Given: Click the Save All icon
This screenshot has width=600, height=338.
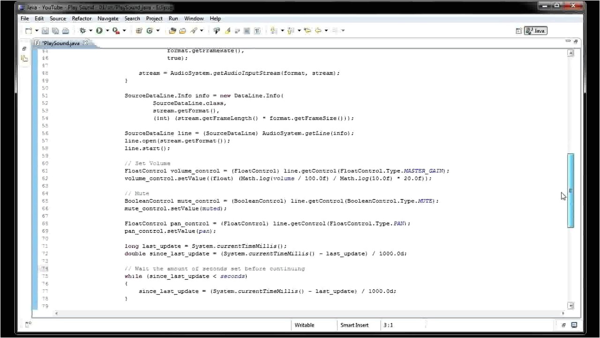Looking at the screenshot, I should tap(55, 31).
